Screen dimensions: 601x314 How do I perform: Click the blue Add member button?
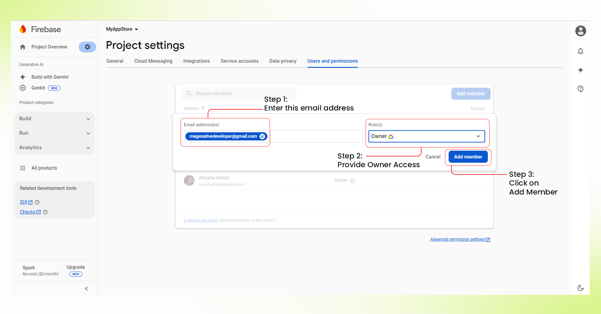click(468, 157)
